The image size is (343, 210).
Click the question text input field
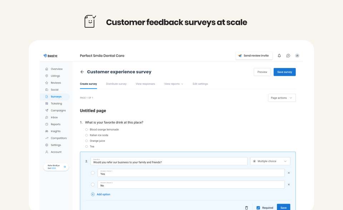click(169, 162)
